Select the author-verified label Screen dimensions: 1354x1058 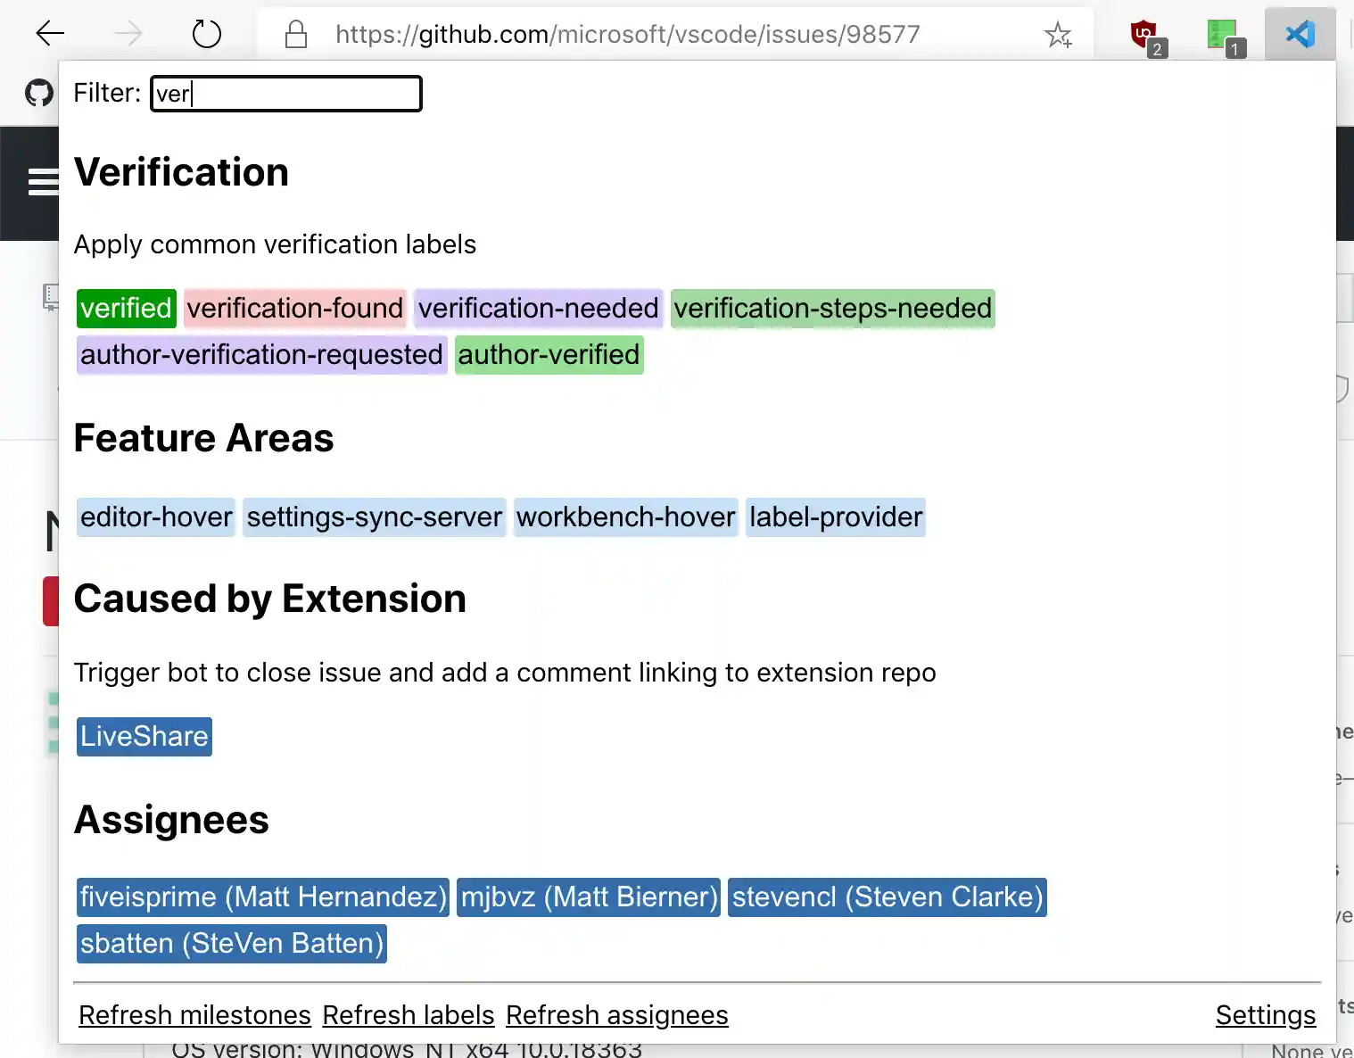click(549, 354)
